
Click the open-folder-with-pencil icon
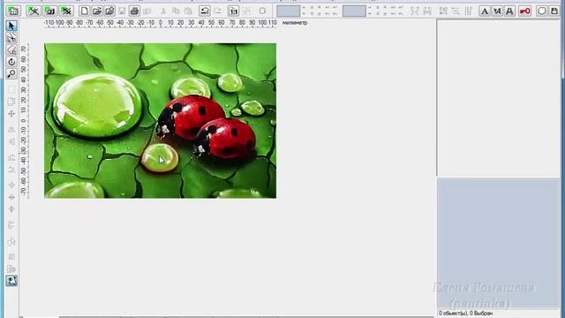[109, 11]
